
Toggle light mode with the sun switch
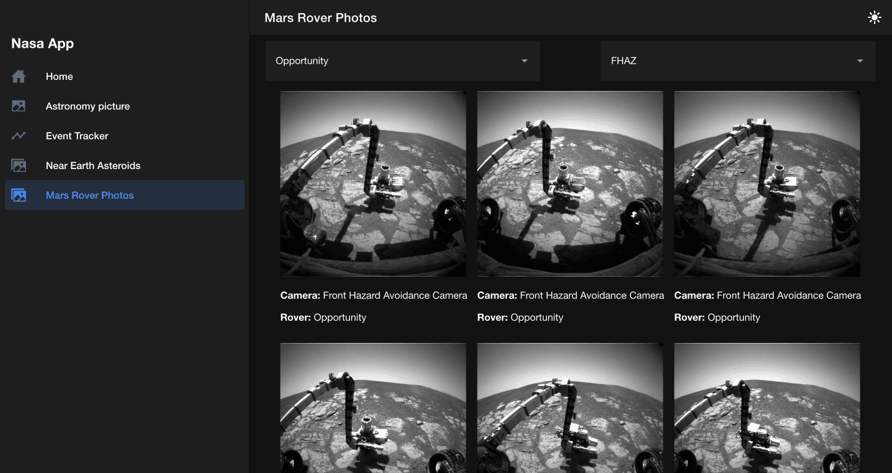click(x=874, y=17)
